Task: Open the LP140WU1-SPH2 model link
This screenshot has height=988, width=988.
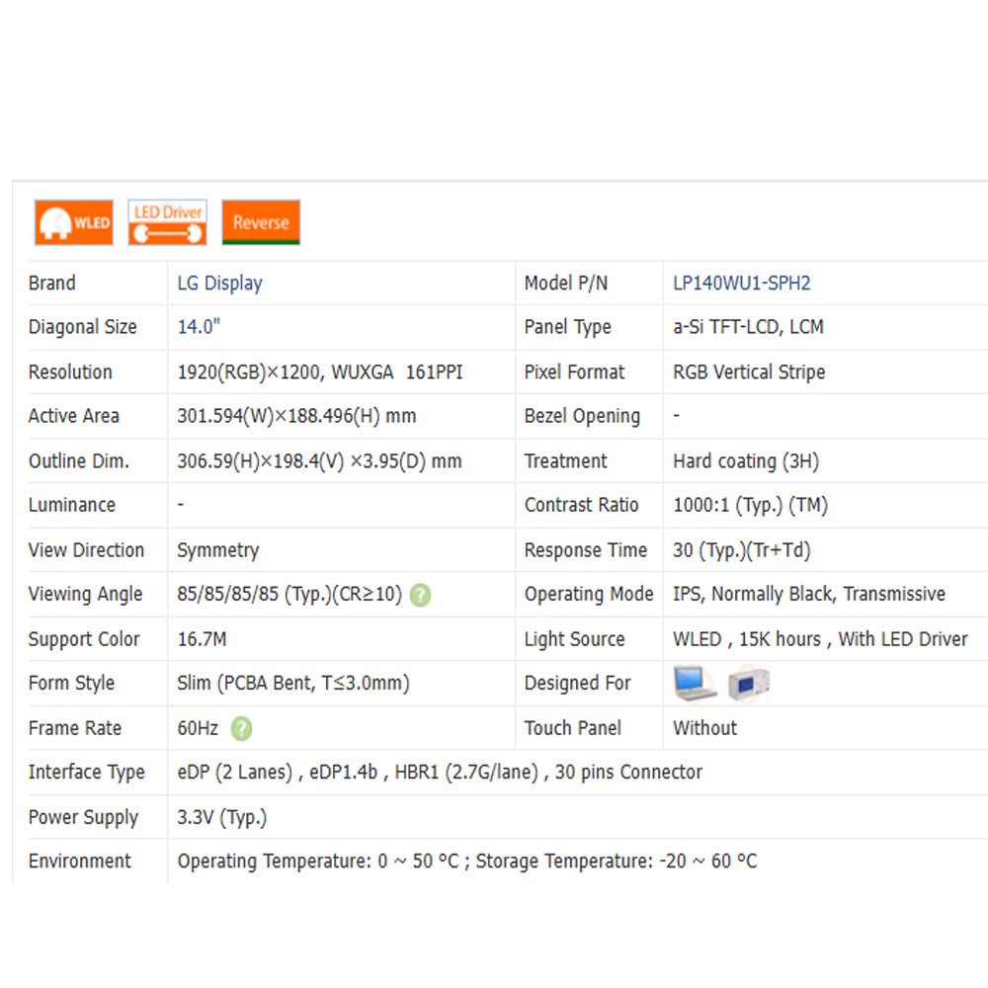Action: [x=741, y=284]
